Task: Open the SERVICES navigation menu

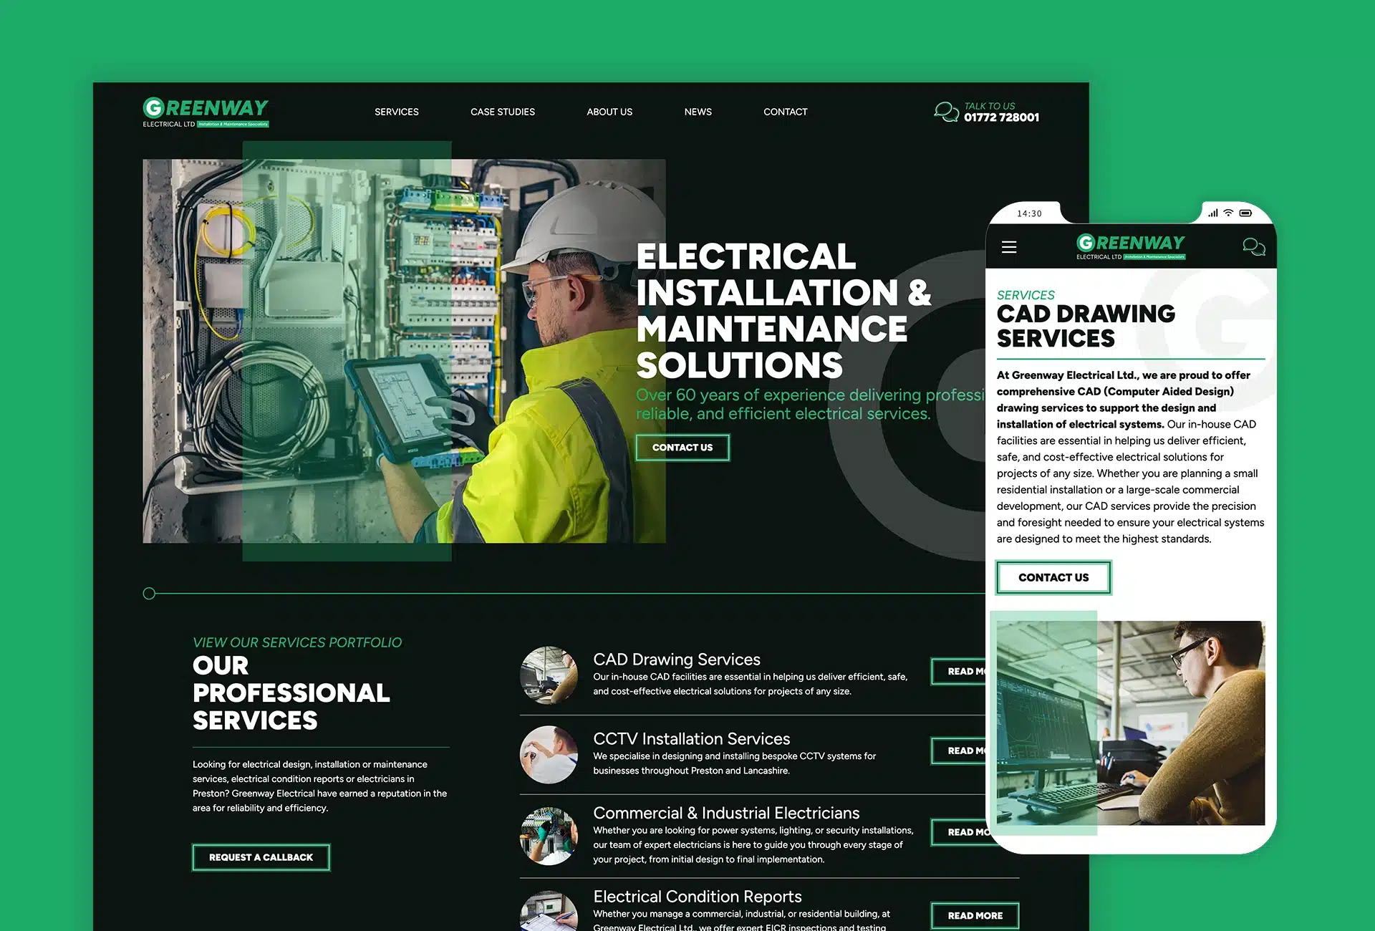Action: [x=396, y=112]
